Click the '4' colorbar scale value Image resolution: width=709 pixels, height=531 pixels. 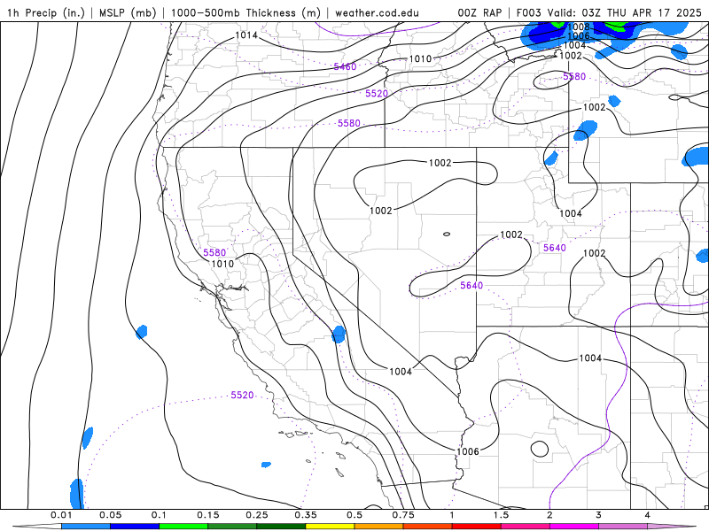point(648,515)
